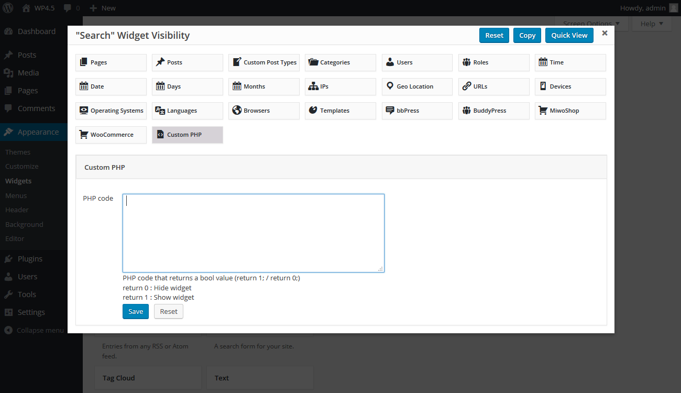Open the WP4.5 site home link
This screenshot has height=393, width=681.
click(38, 8)
